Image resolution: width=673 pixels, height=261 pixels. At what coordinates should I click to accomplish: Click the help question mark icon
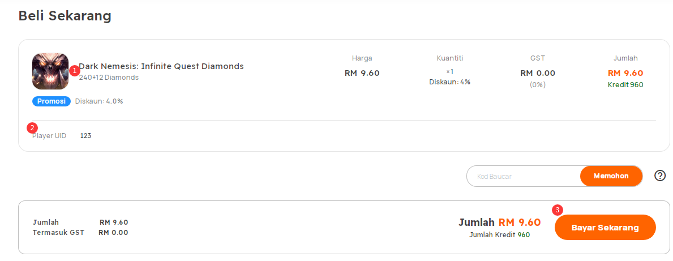[659, 176]
